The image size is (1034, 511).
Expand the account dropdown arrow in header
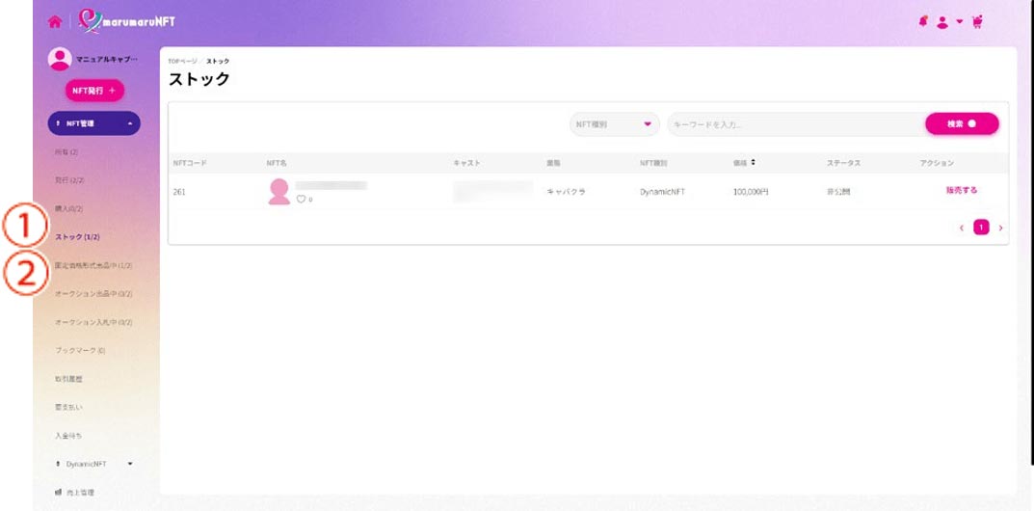(x=960, y=21)
